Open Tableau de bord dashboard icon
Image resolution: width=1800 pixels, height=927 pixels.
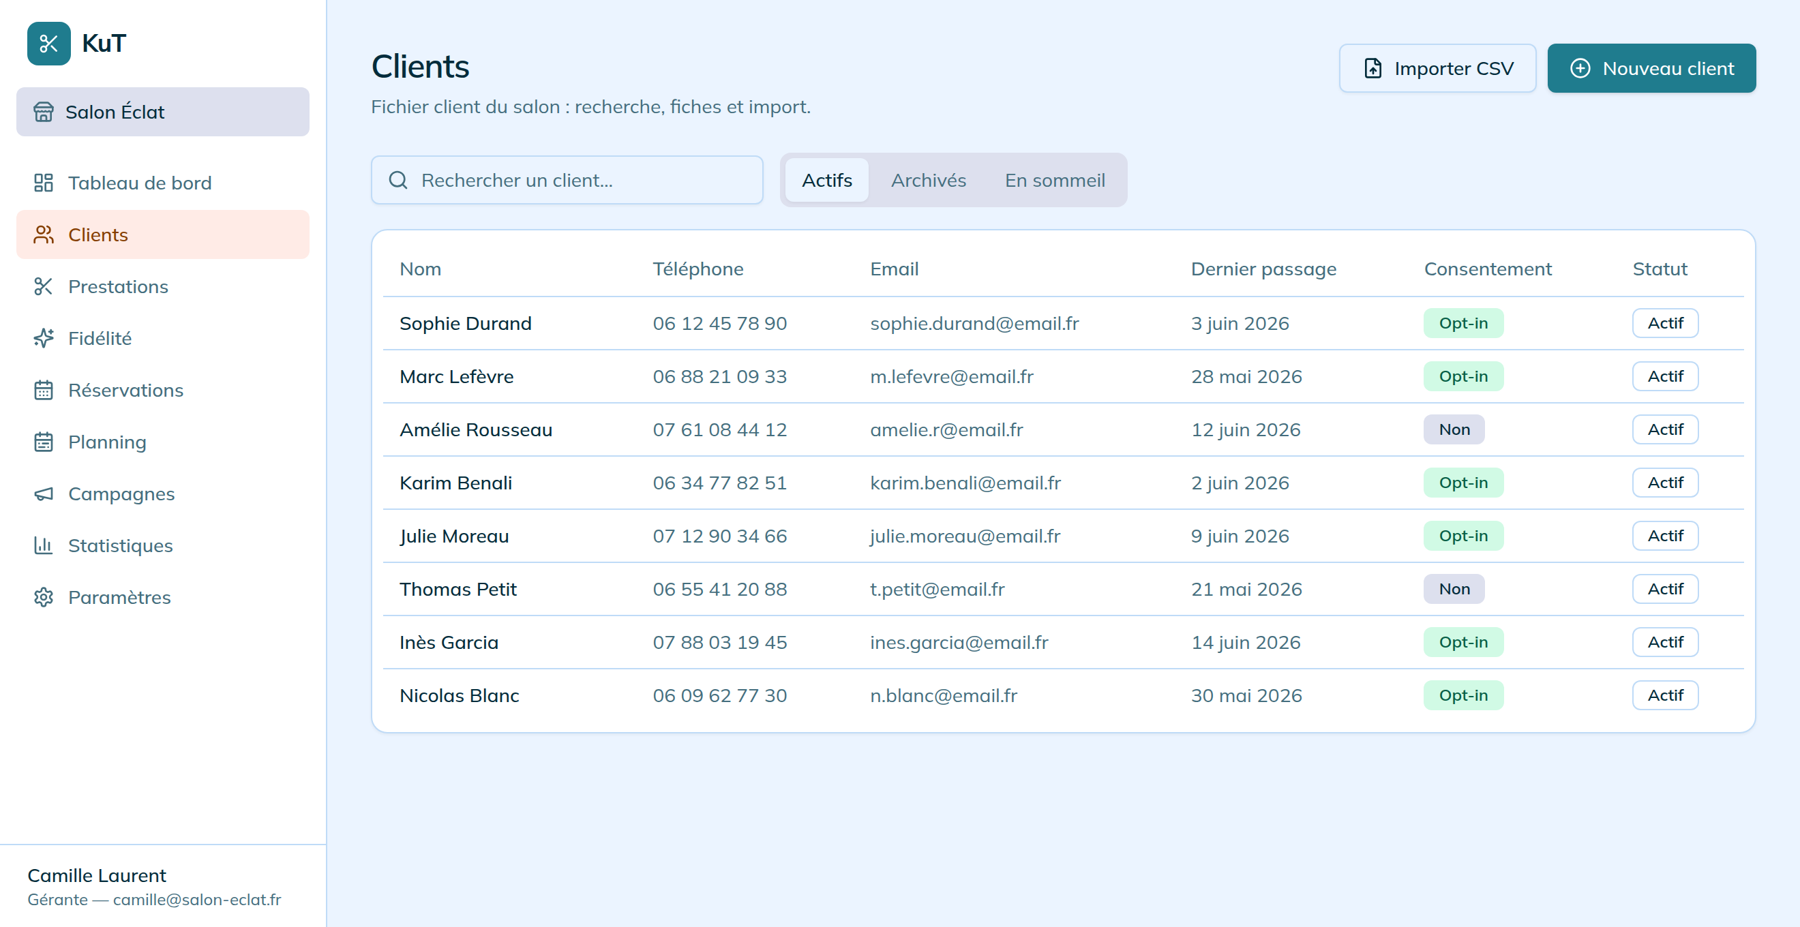pos(44,182)
